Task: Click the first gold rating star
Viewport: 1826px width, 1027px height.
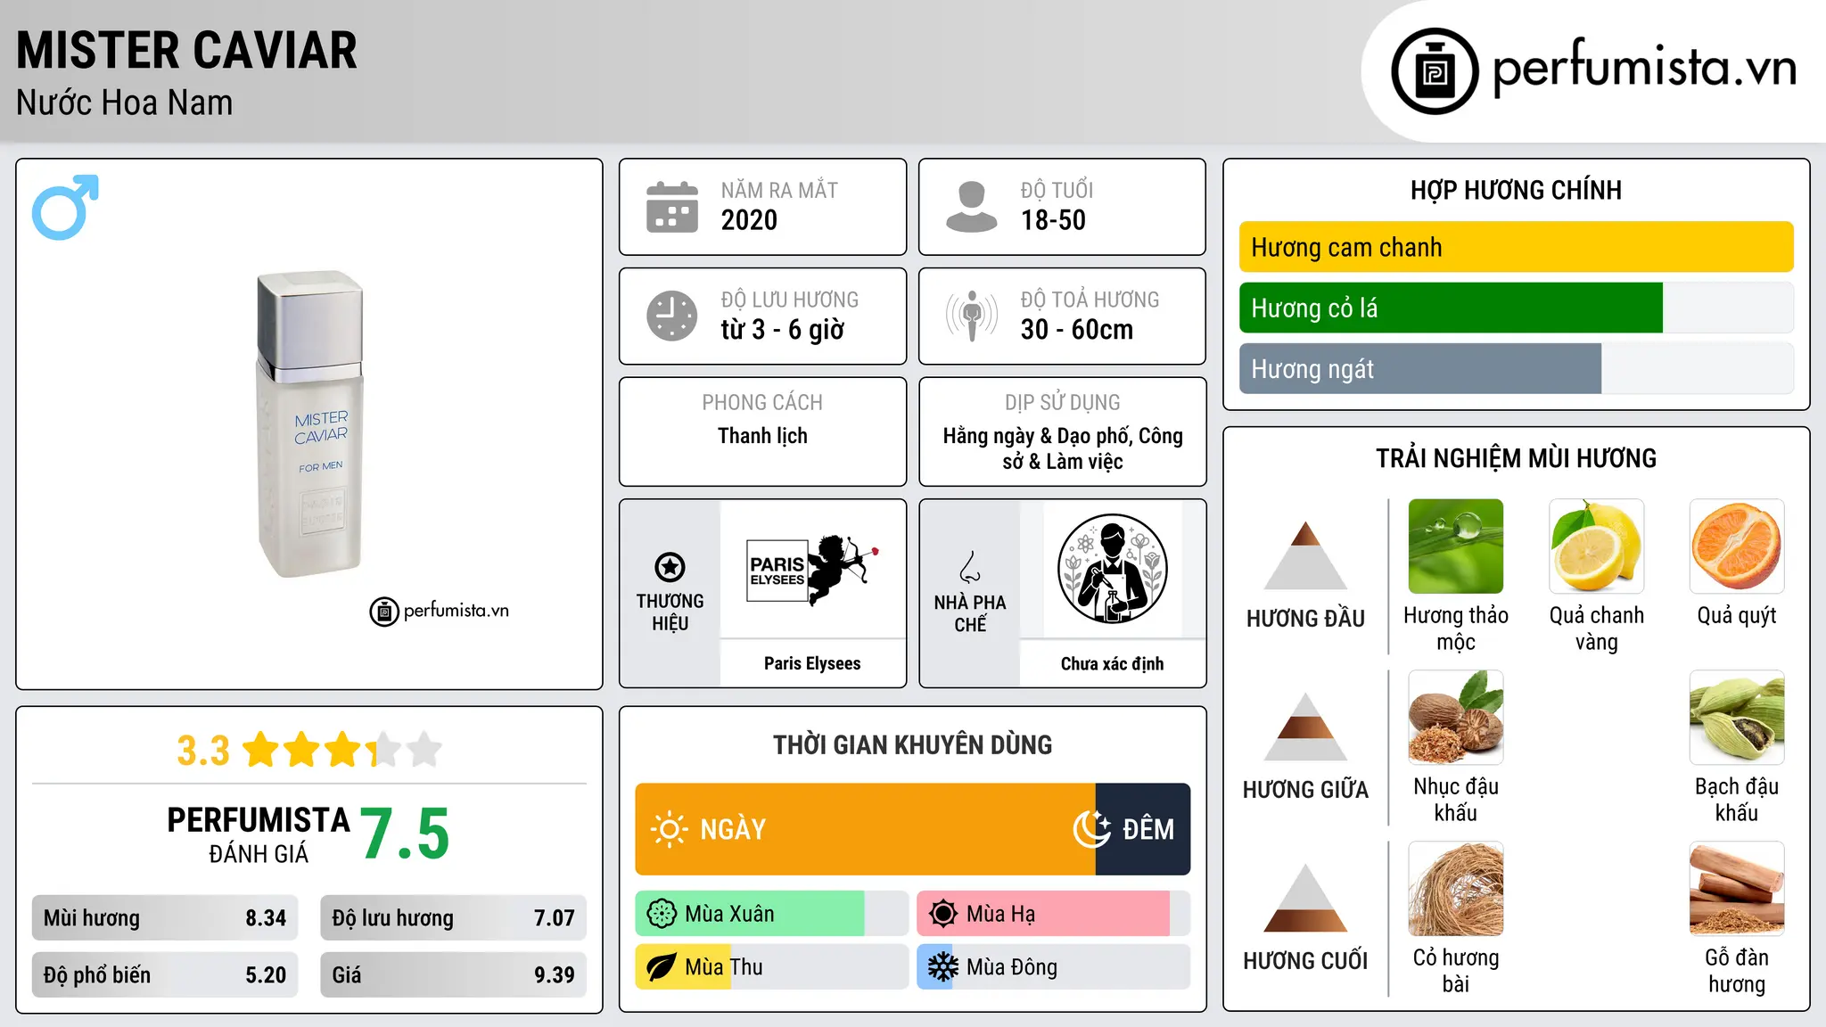Action: point(261,750)
